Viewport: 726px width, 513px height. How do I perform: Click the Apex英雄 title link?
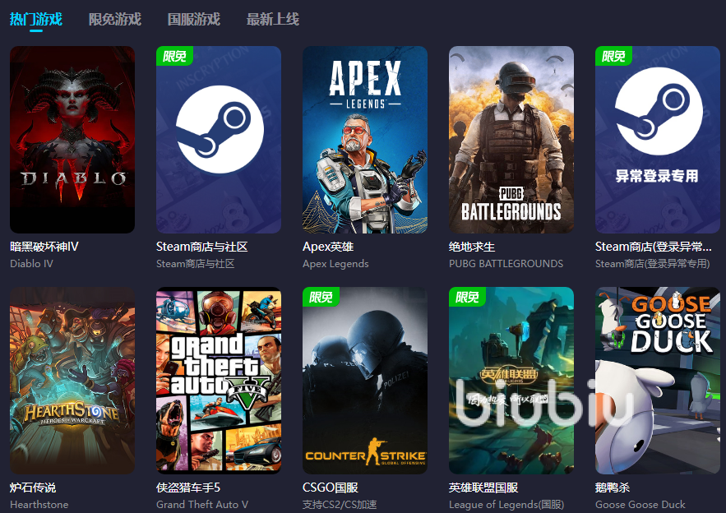click(329, 247)
